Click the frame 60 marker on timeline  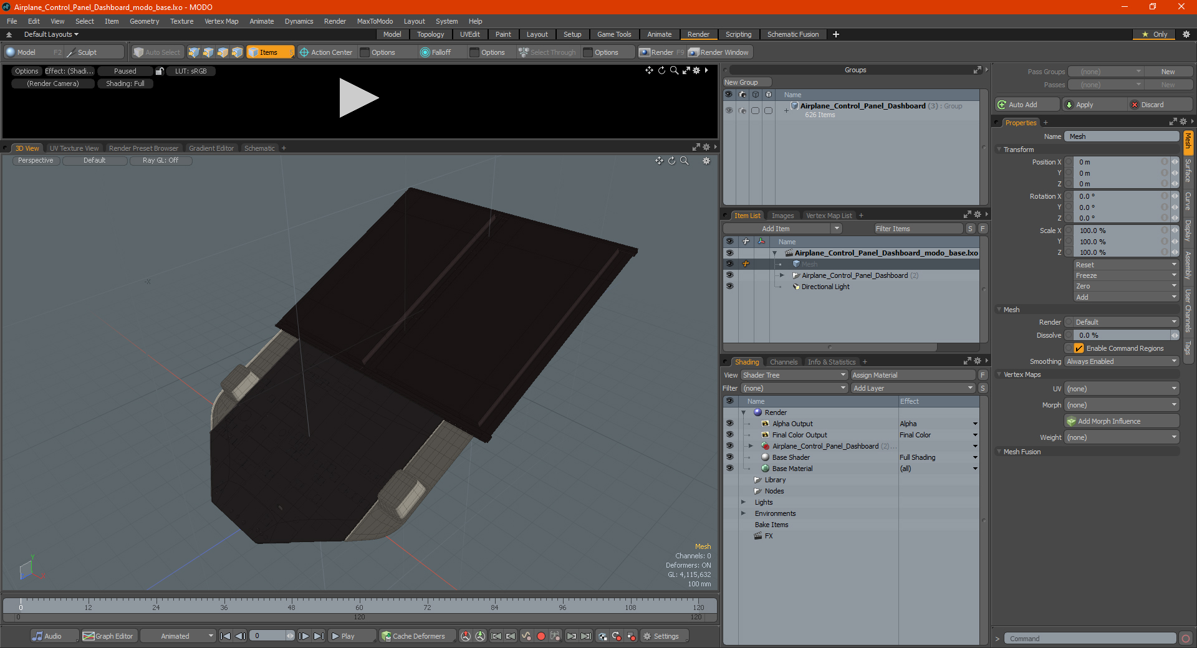tap(359, 606)
